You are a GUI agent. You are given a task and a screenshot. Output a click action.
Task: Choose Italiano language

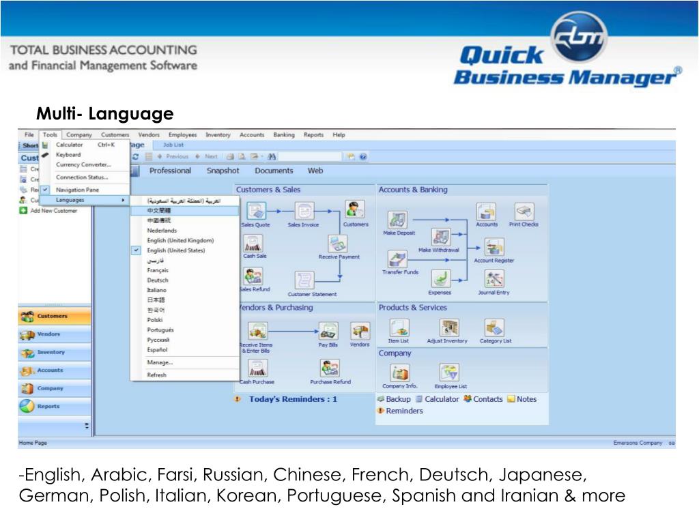[156, 290]
